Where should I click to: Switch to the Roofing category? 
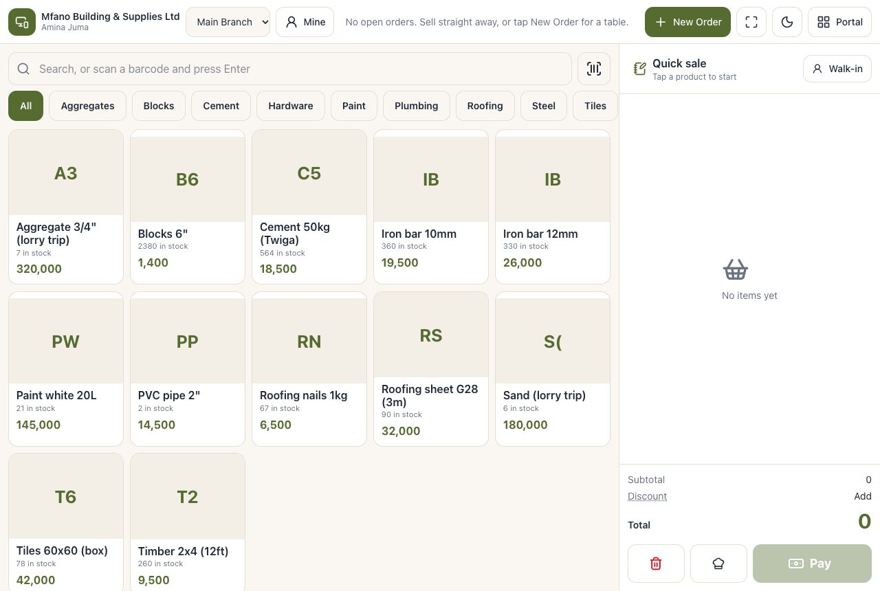pyautogui.click(x=485, y=106)
